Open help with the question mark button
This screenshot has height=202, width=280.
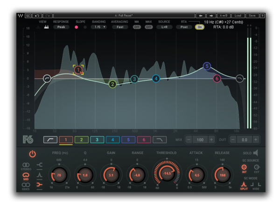click(262, 16)
